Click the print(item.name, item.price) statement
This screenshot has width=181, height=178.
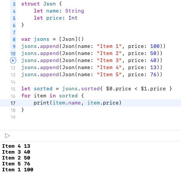78,103
